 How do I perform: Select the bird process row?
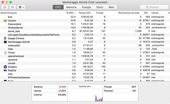pyautogui.click(x=85, y=17)
